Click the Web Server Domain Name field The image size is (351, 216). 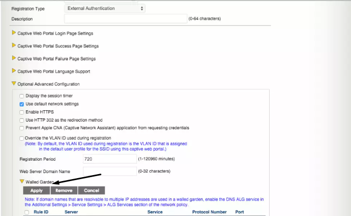click(110, 171)
